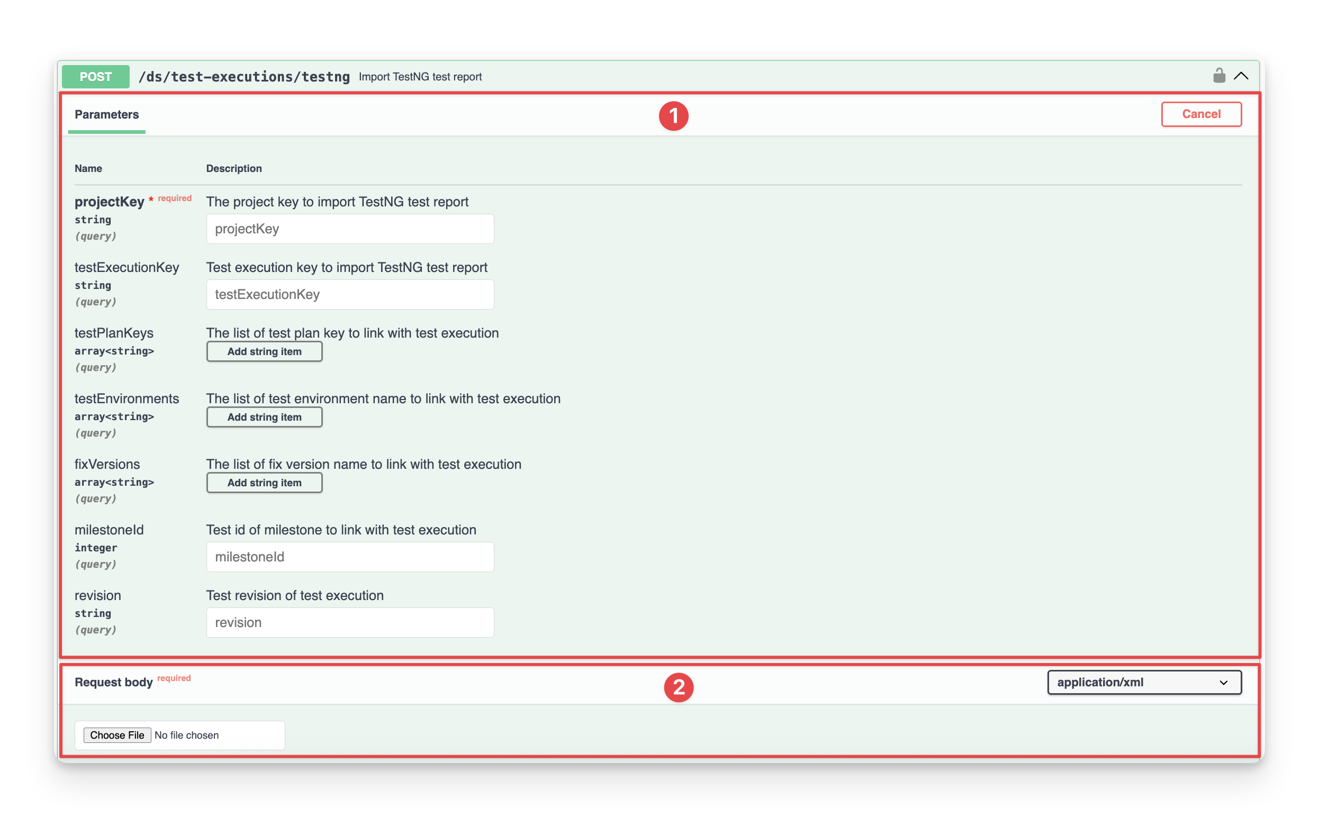1319x817 pixels.
Task: Click the milestoneId input field
Action: coord(350,557)
